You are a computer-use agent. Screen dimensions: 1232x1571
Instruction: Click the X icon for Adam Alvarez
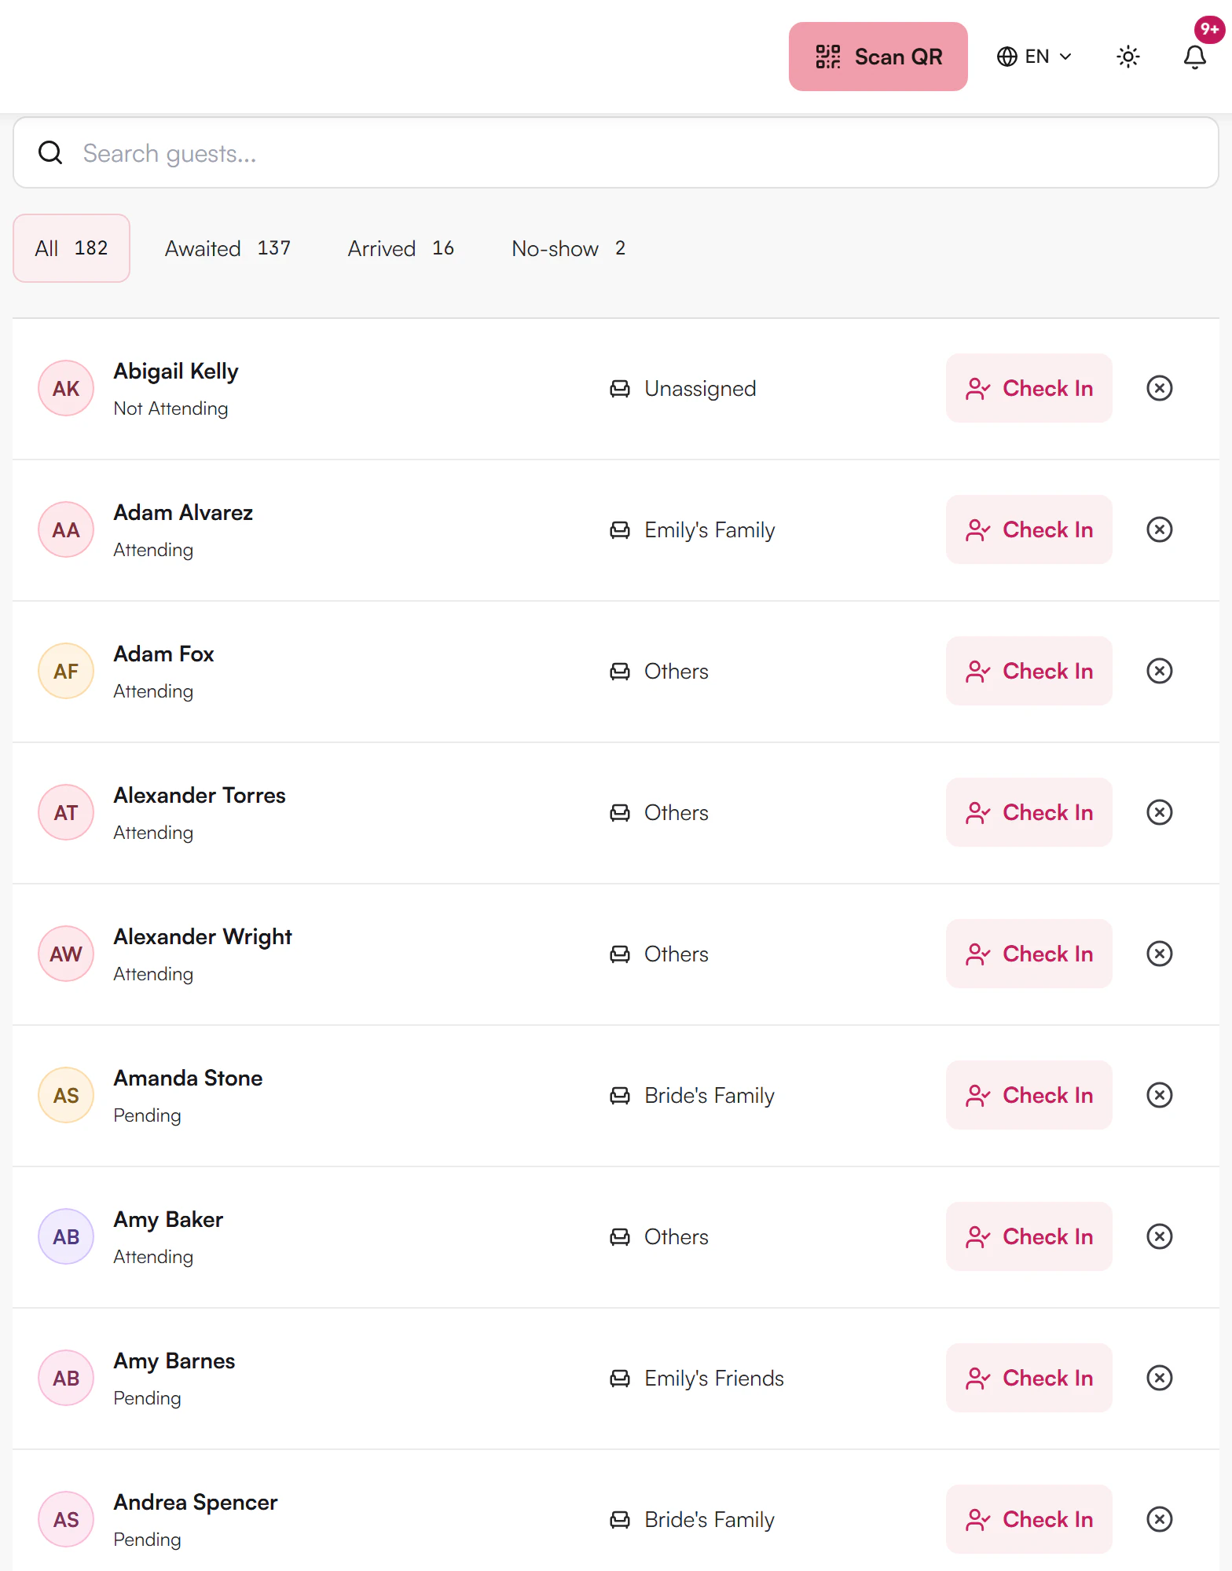pos(1160,529)
